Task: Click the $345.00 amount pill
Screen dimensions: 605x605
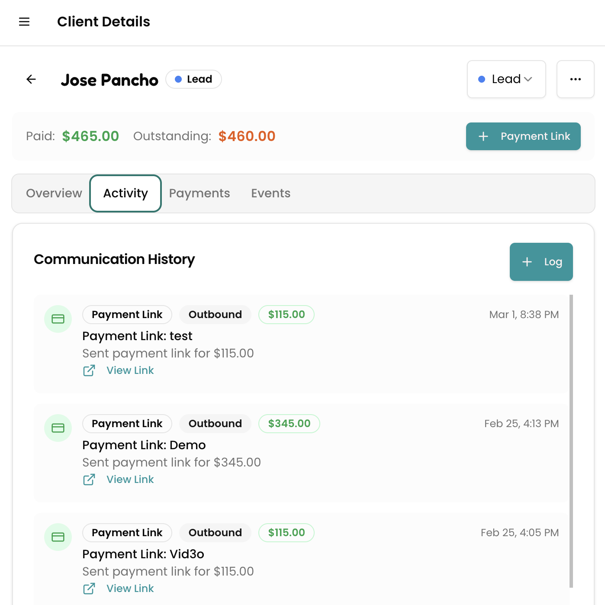Action: (x=289, y=423)
